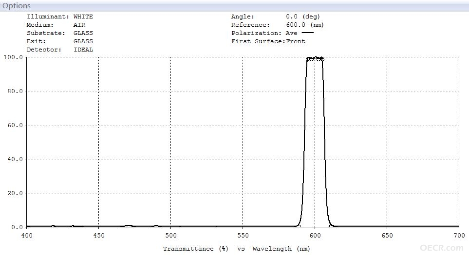
Task: Click the 100.0 transmittance axis label
Action: pos(13,57)
